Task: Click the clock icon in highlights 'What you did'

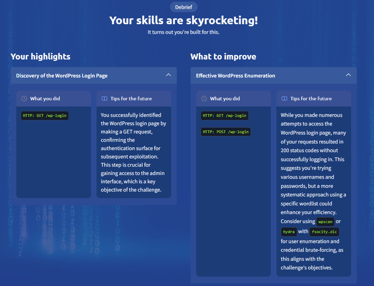Action: pyautogui.click(x=24, y=99)
